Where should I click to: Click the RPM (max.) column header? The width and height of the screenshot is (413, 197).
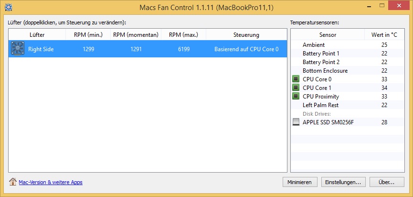pos(184,35)
